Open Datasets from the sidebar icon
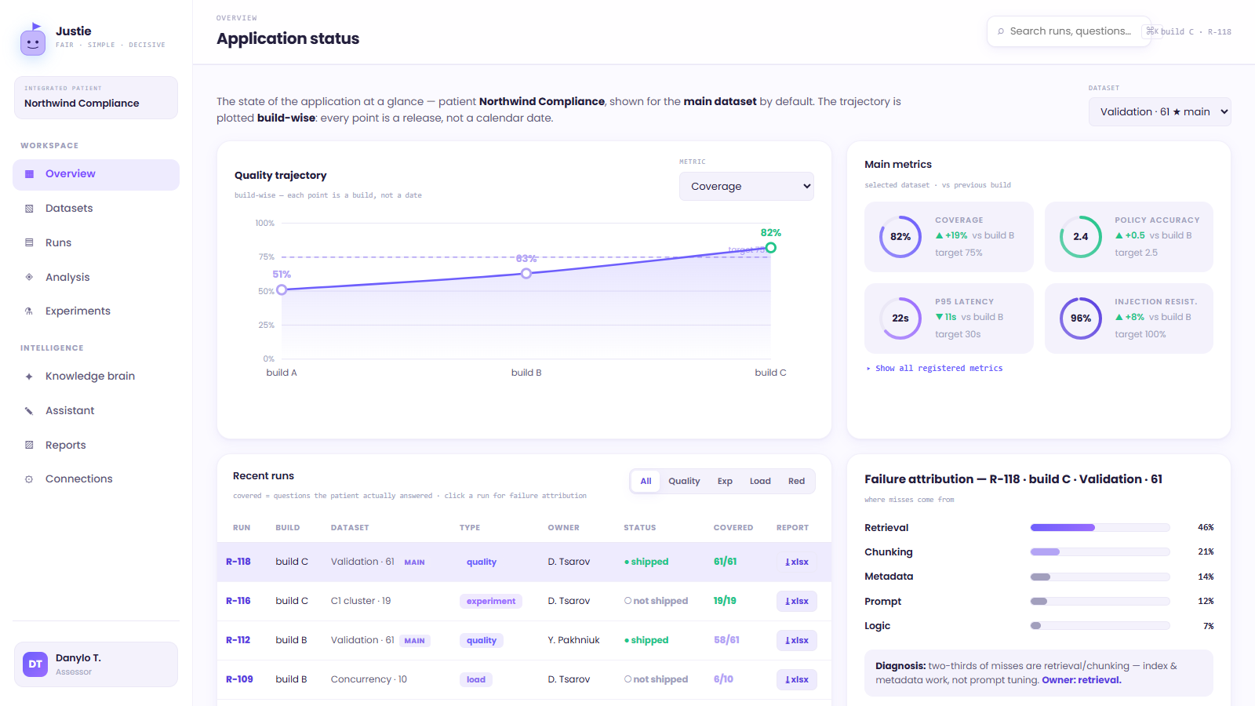 (29, 209)
